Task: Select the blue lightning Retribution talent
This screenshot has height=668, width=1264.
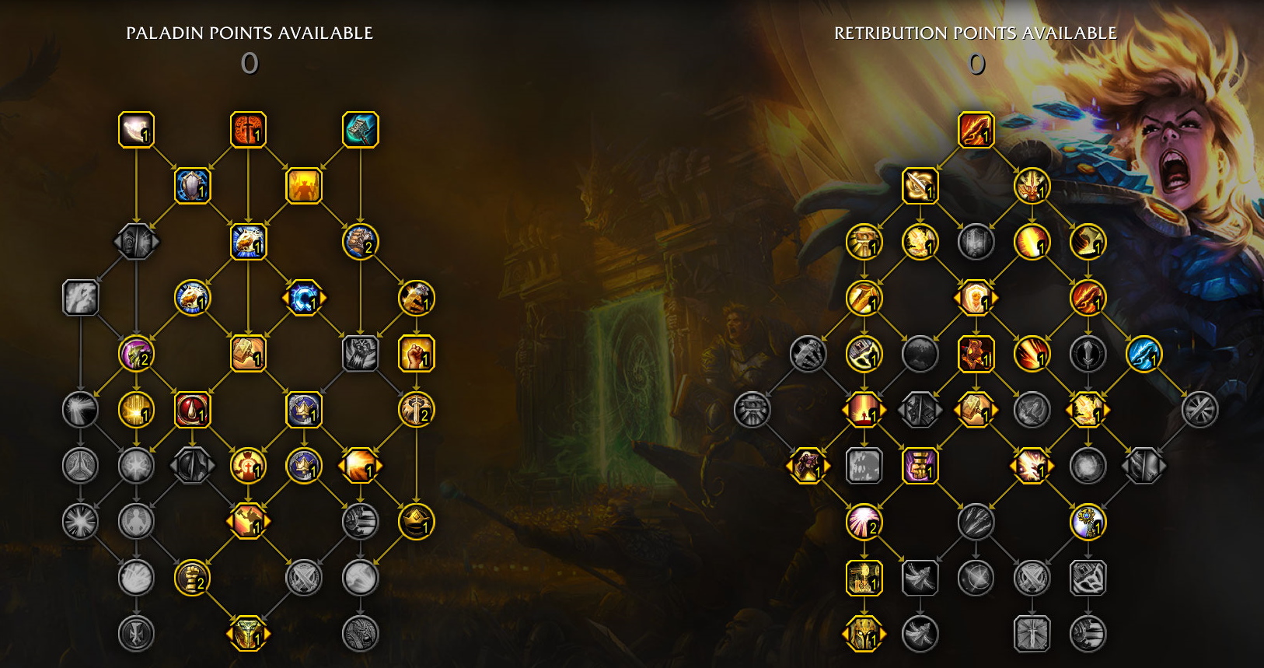Action: tap(1144, 354)
